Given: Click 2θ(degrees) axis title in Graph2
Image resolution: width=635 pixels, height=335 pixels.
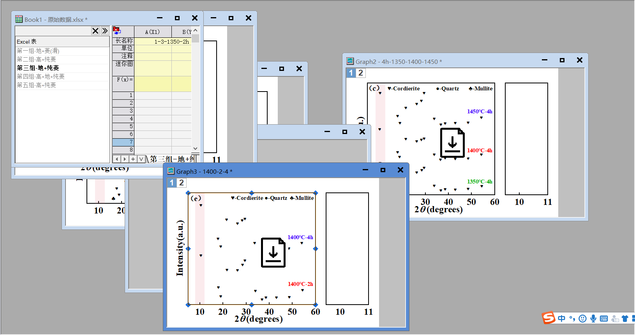Looking at the screenshot, I should point(439,209).
